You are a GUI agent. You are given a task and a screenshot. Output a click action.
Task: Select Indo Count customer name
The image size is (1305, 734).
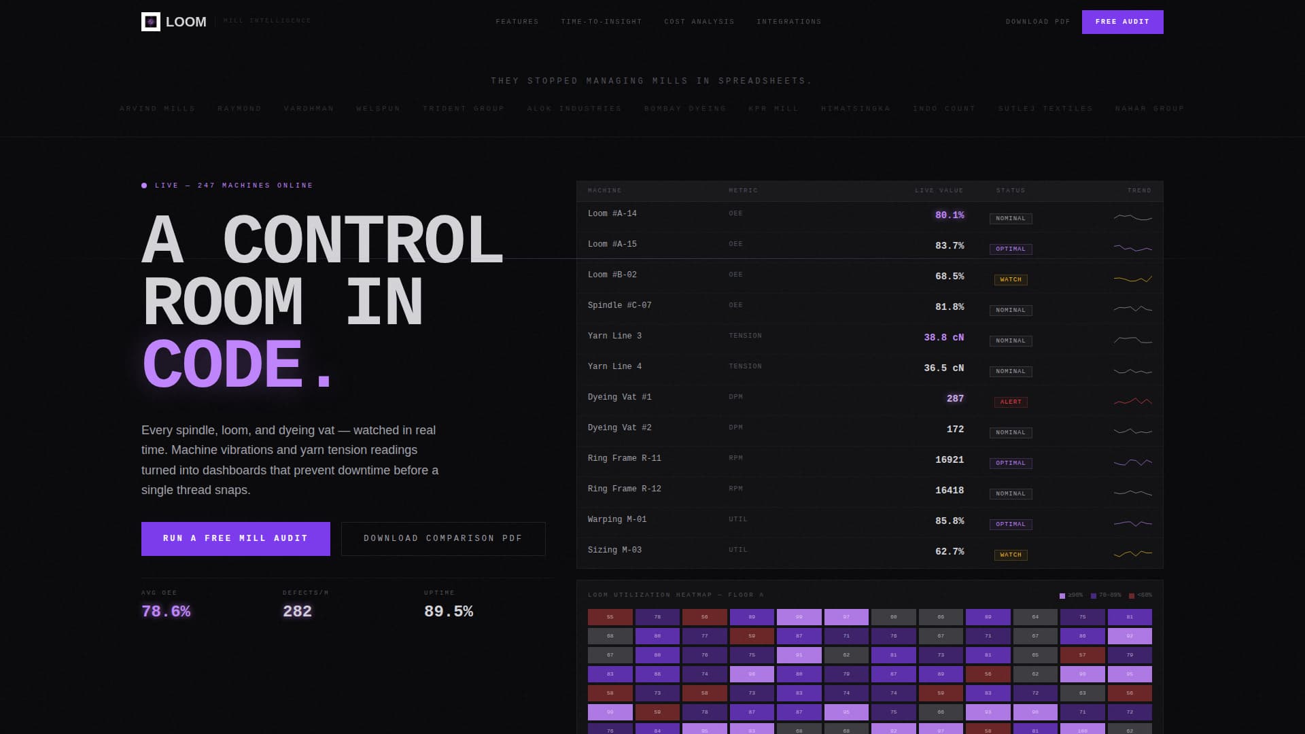(944, 109)
